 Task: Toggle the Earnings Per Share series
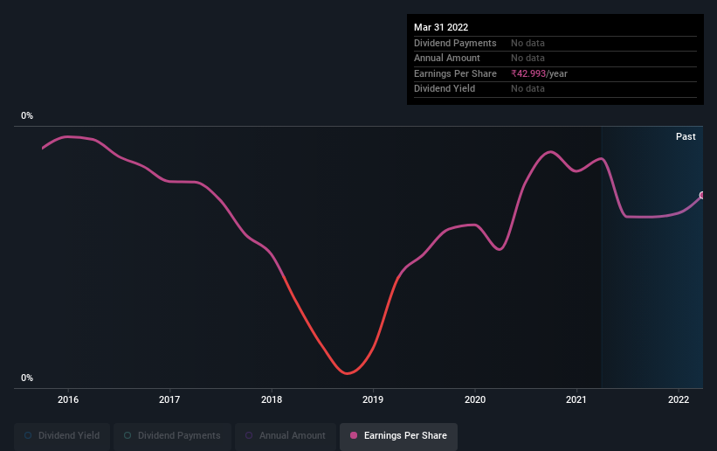pos(398,435)
